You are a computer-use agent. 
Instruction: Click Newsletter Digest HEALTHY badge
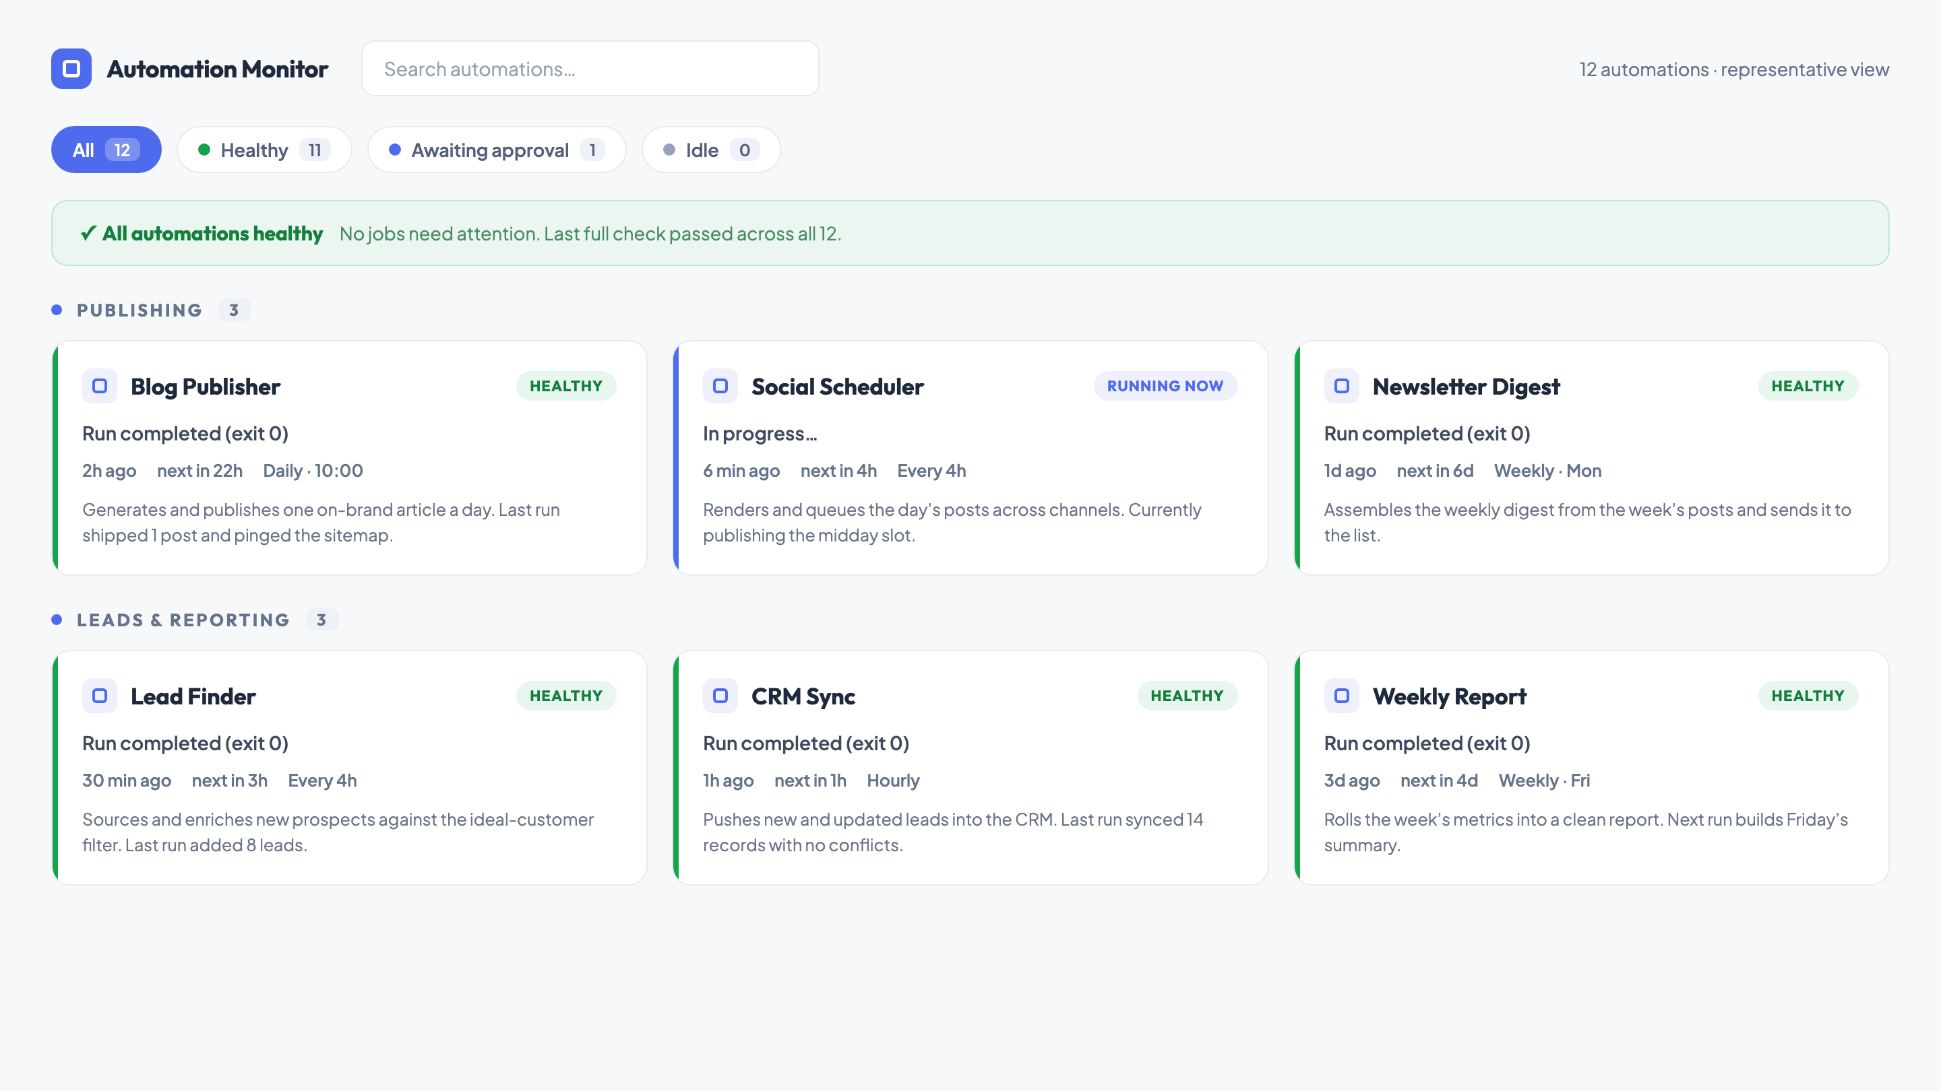click(x=1808, y=387)
